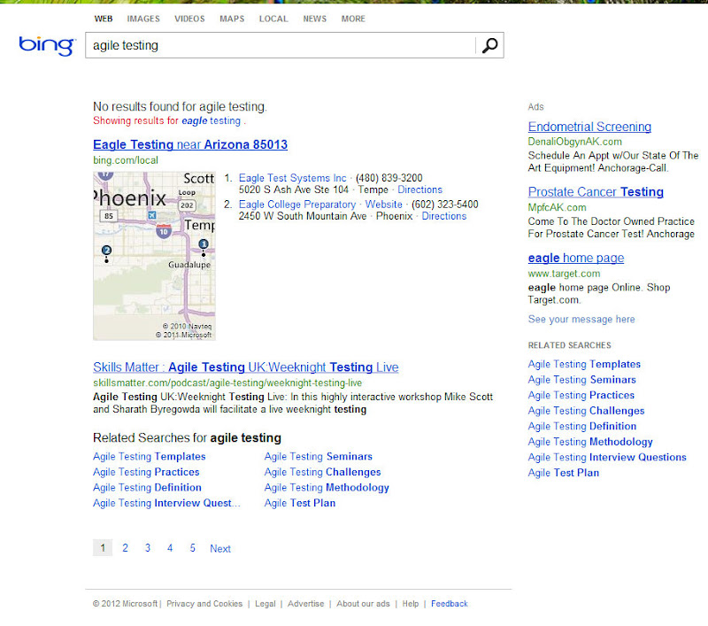The image size is (708, 626).
Task: Switch to the MAPS tab
Action: pos(232,19)
